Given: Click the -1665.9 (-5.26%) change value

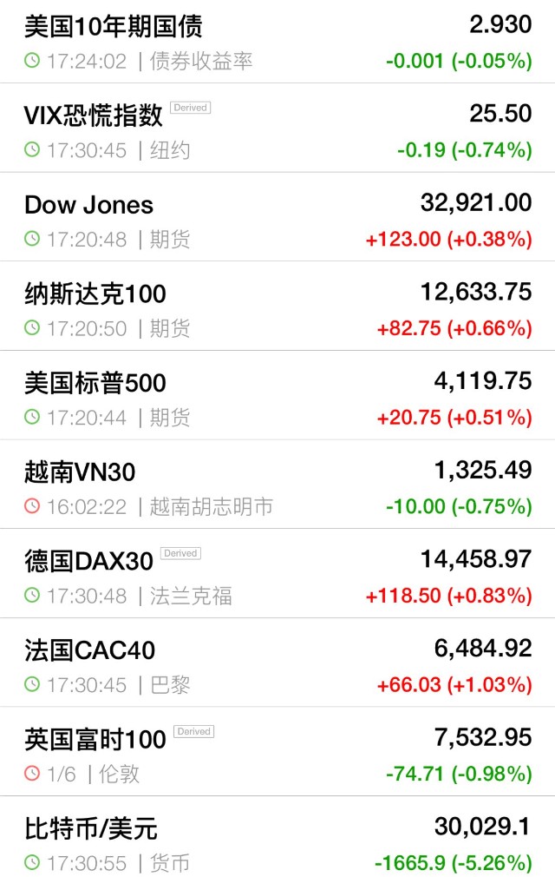Looking at the screenshot, I should (x=453, y=863).
